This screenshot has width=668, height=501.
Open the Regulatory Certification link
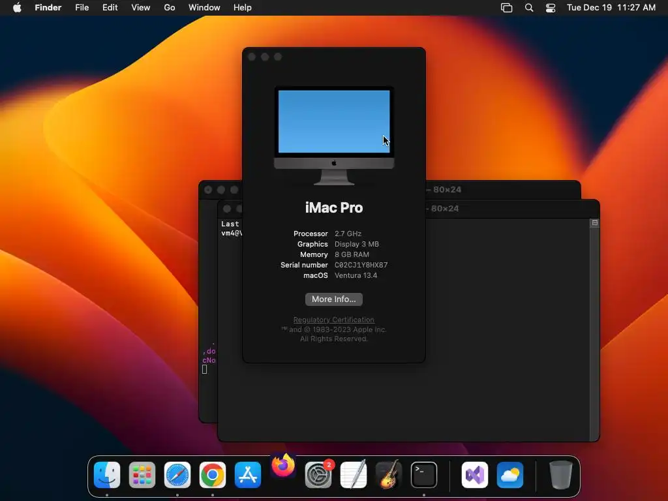[x=334, y=320]
